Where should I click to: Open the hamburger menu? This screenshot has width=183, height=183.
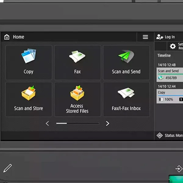[x=145, y=37]
